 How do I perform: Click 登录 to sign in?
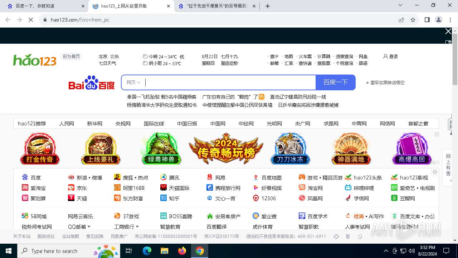click(391, 57)
